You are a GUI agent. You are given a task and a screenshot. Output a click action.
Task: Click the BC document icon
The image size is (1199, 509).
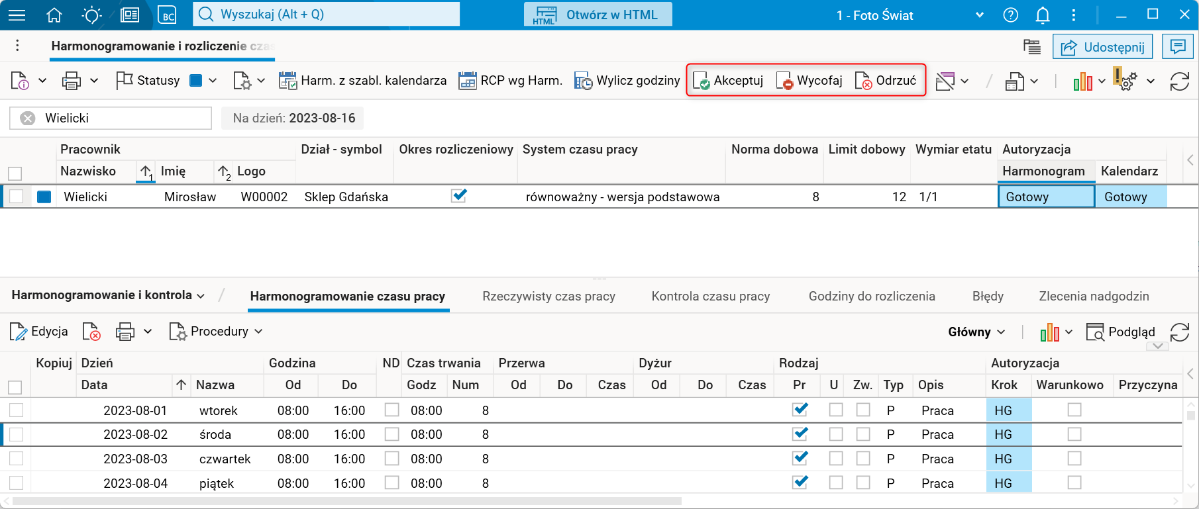[168, 15]
